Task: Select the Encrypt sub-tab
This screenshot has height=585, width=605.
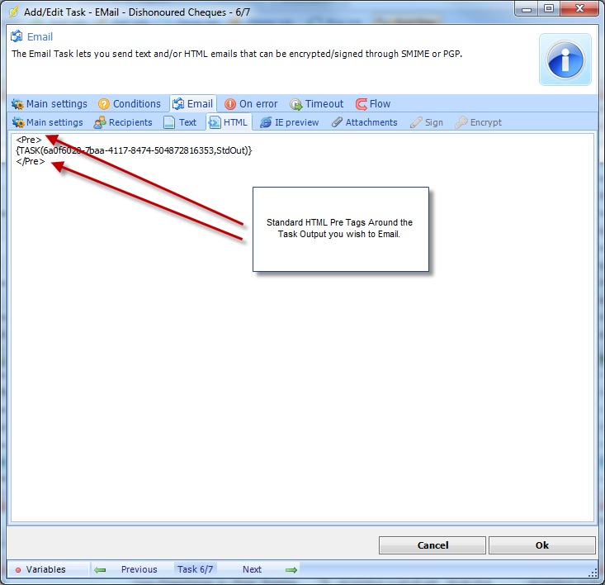Action: coord(478,122)
